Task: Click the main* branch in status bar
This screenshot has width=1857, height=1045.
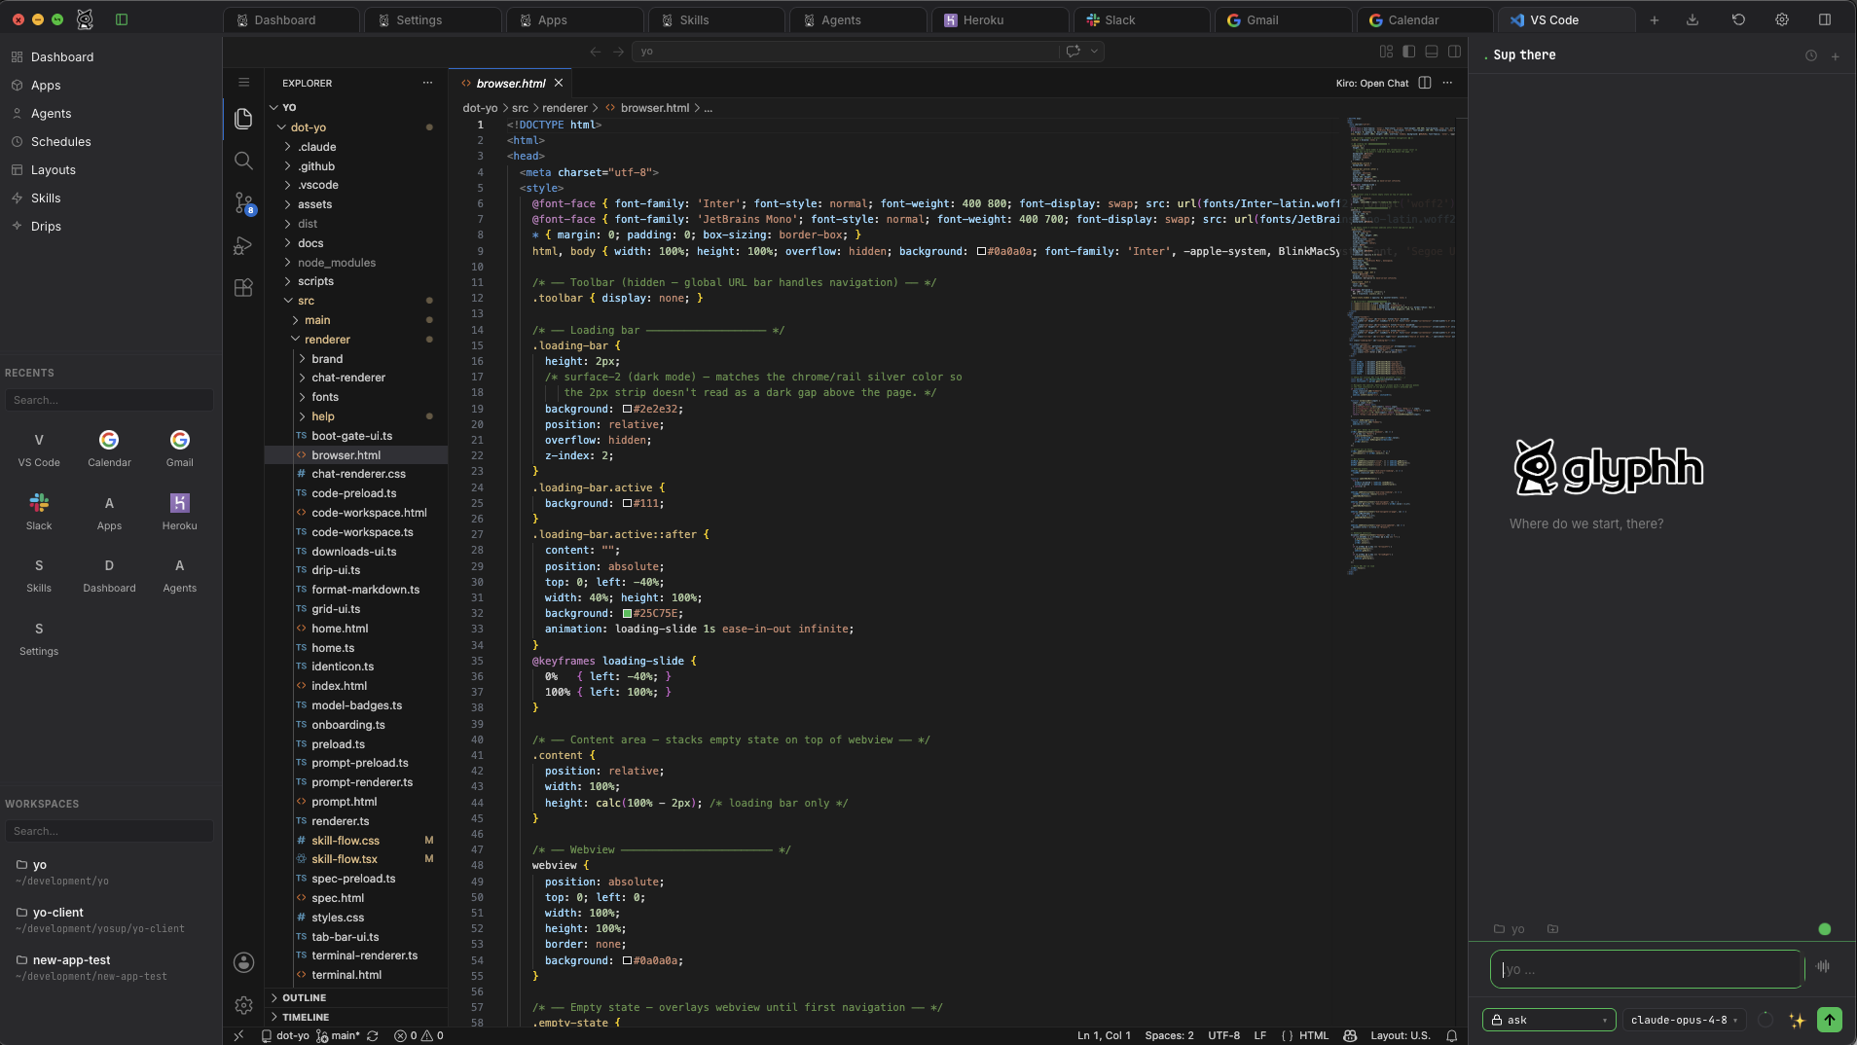Action: click(x=338, y=1035)
